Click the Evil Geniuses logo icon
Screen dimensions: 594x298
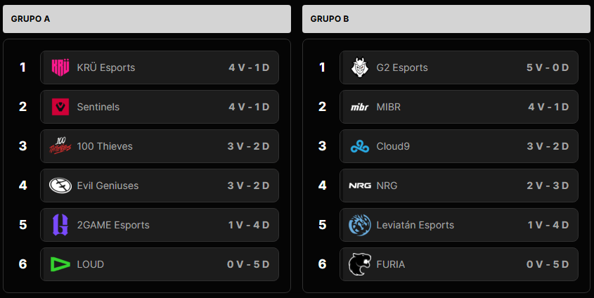click(x=60, y=186)
